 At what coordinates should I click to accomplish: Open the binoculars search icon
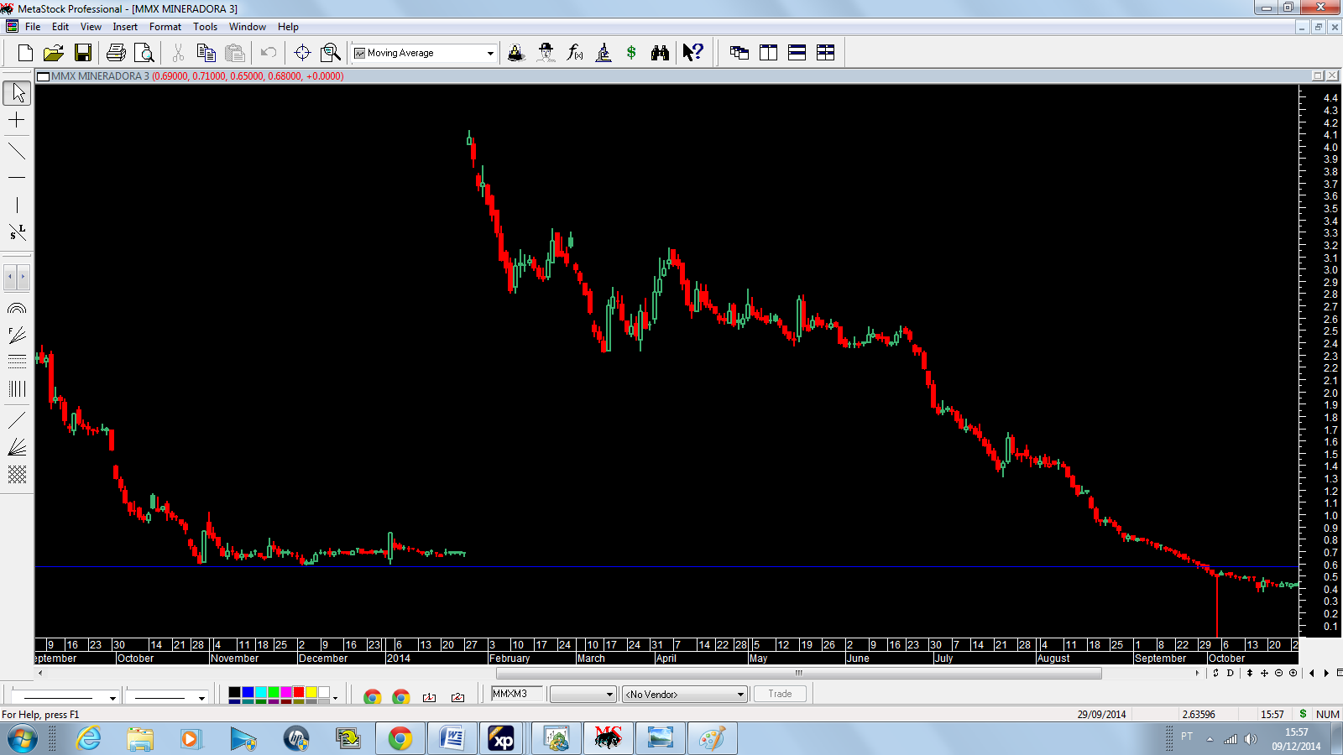[x=660, y=53]
